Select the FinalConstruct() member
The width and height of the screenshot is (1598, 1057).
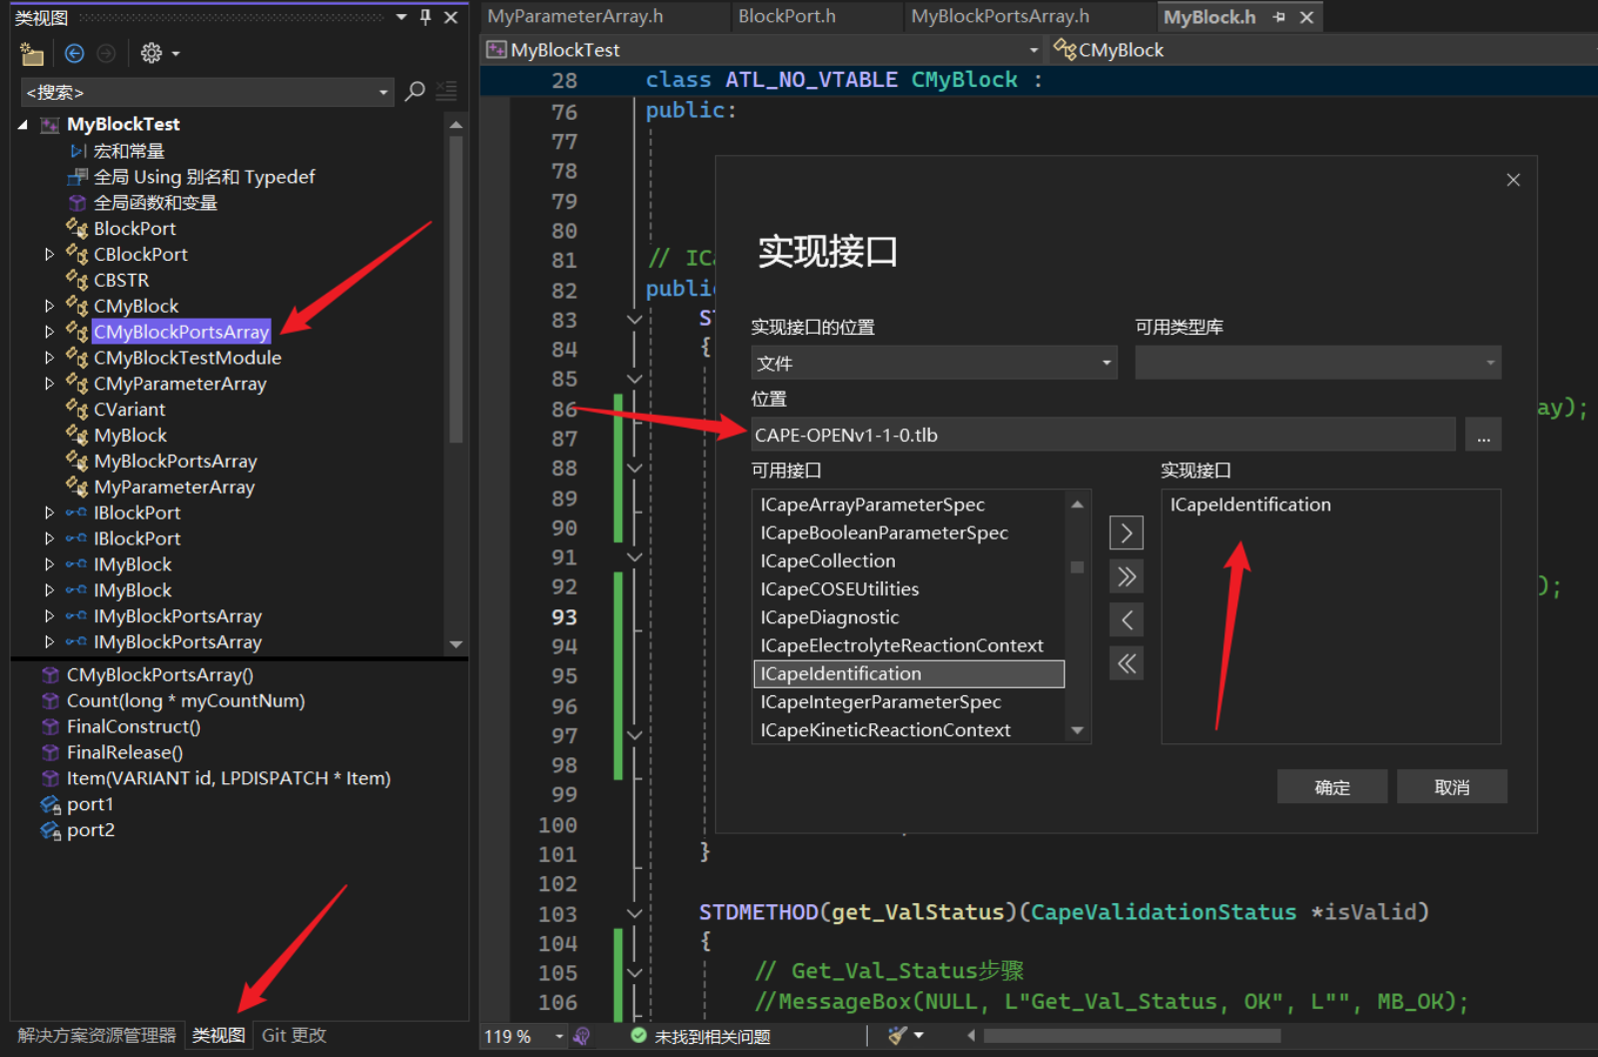(133, 727)
